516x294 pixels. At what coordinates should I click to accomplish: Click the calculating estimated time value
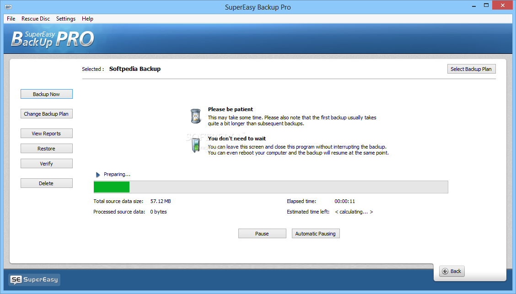354,212
